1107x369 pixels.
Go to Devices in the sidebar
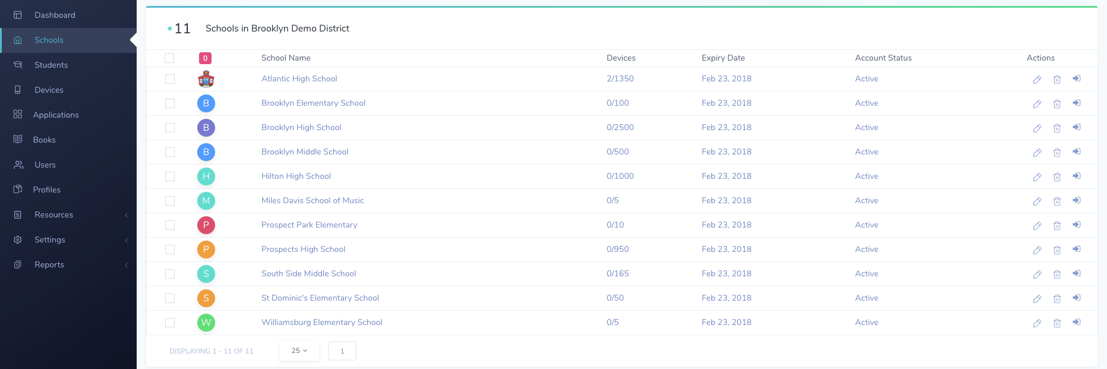(49, 90)
